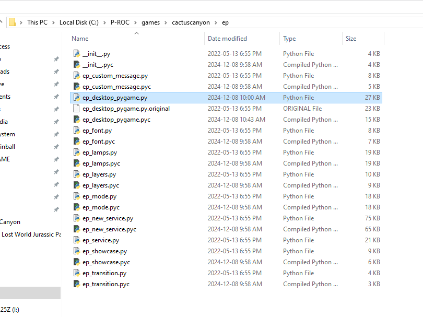The width and height of the screenshot is (423, 317).
Task: Sort files by the Type column
Action: [x=289, y=39]
